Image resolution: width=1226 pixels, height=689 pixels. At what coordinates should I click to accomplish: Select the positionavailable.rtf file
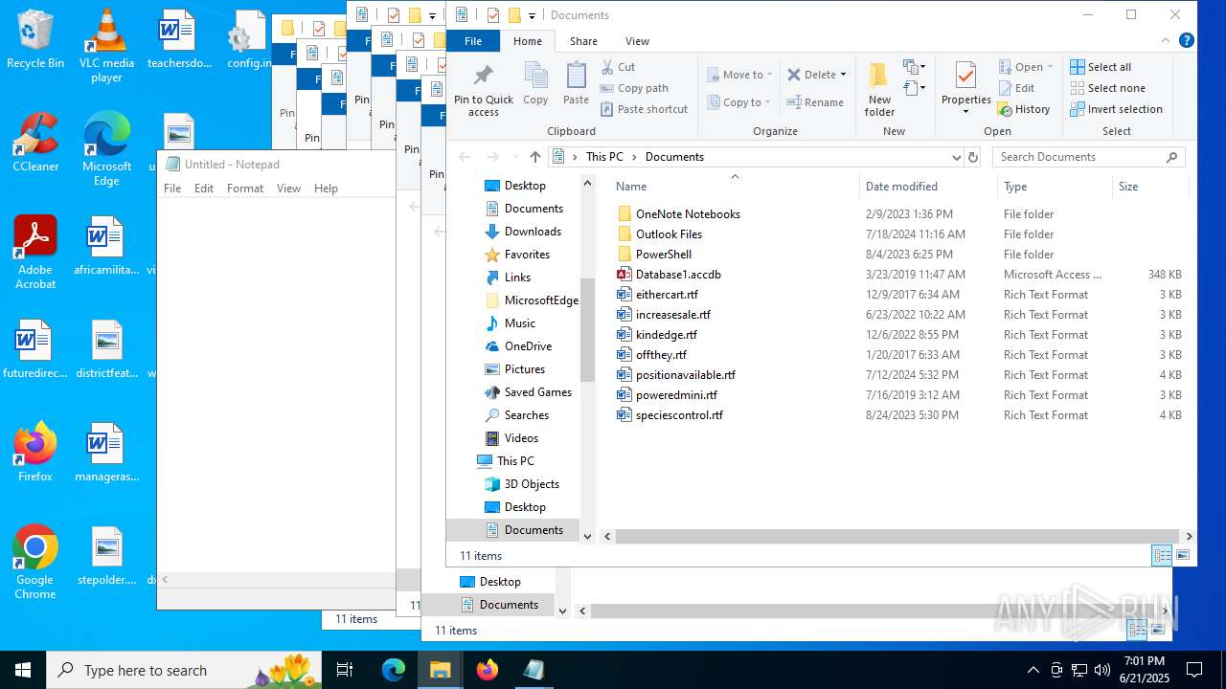click(686, 375)
